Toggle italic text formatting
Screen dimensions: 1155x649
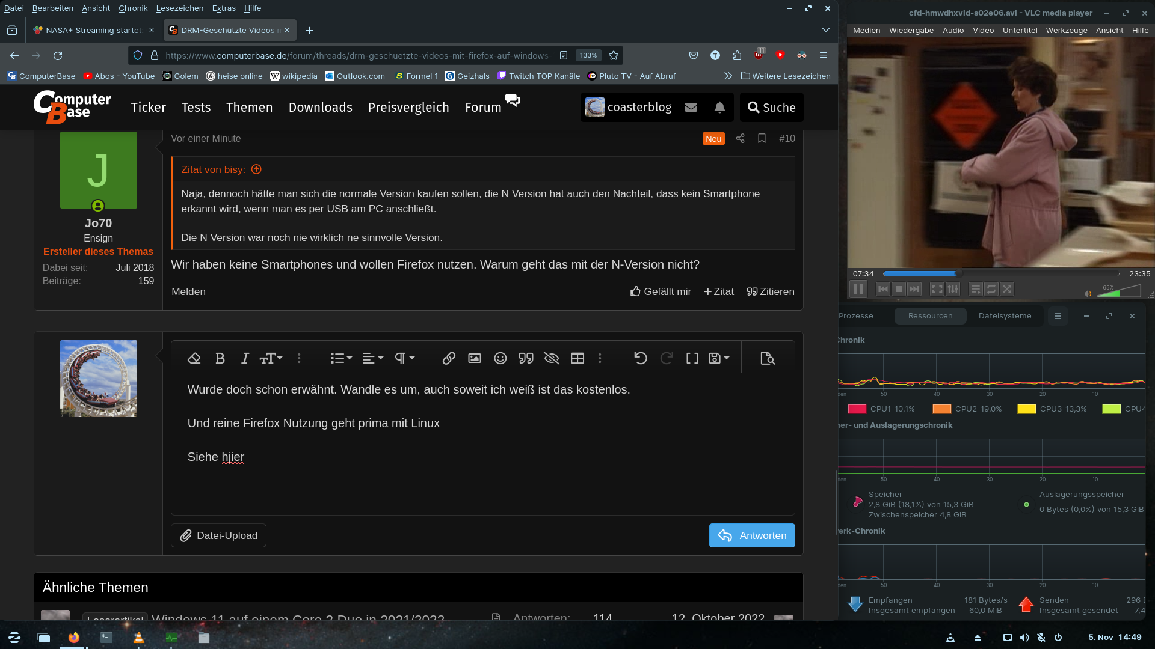tap(245, 359)
